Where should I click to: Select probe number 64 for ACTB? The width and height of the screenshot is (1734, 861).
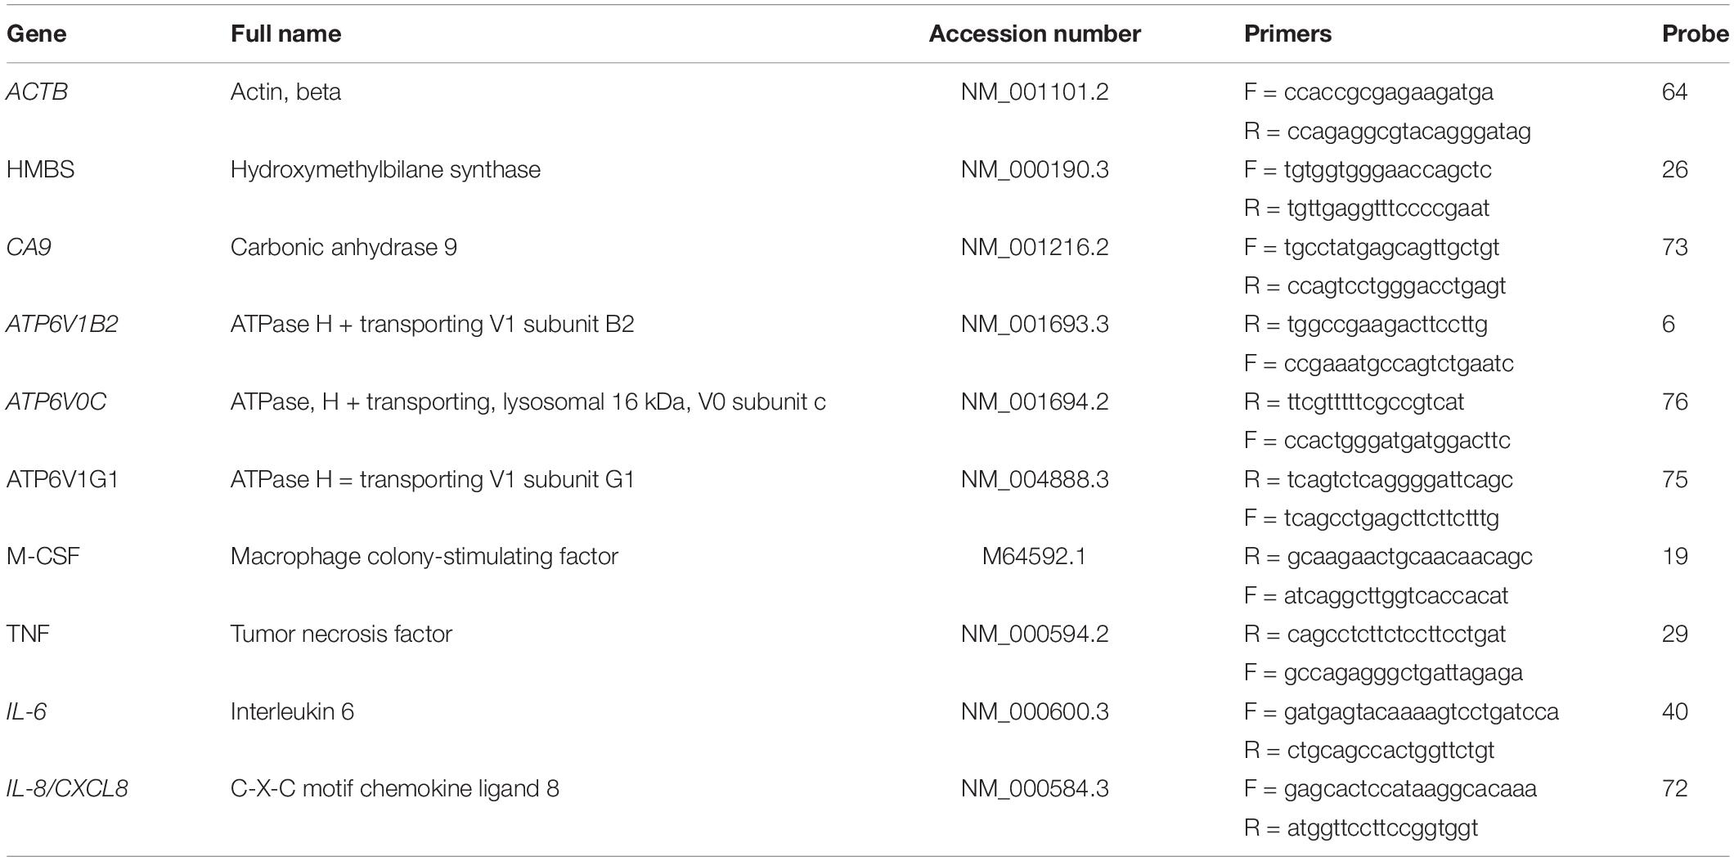pyautogui.click(x=1674, y=92)
